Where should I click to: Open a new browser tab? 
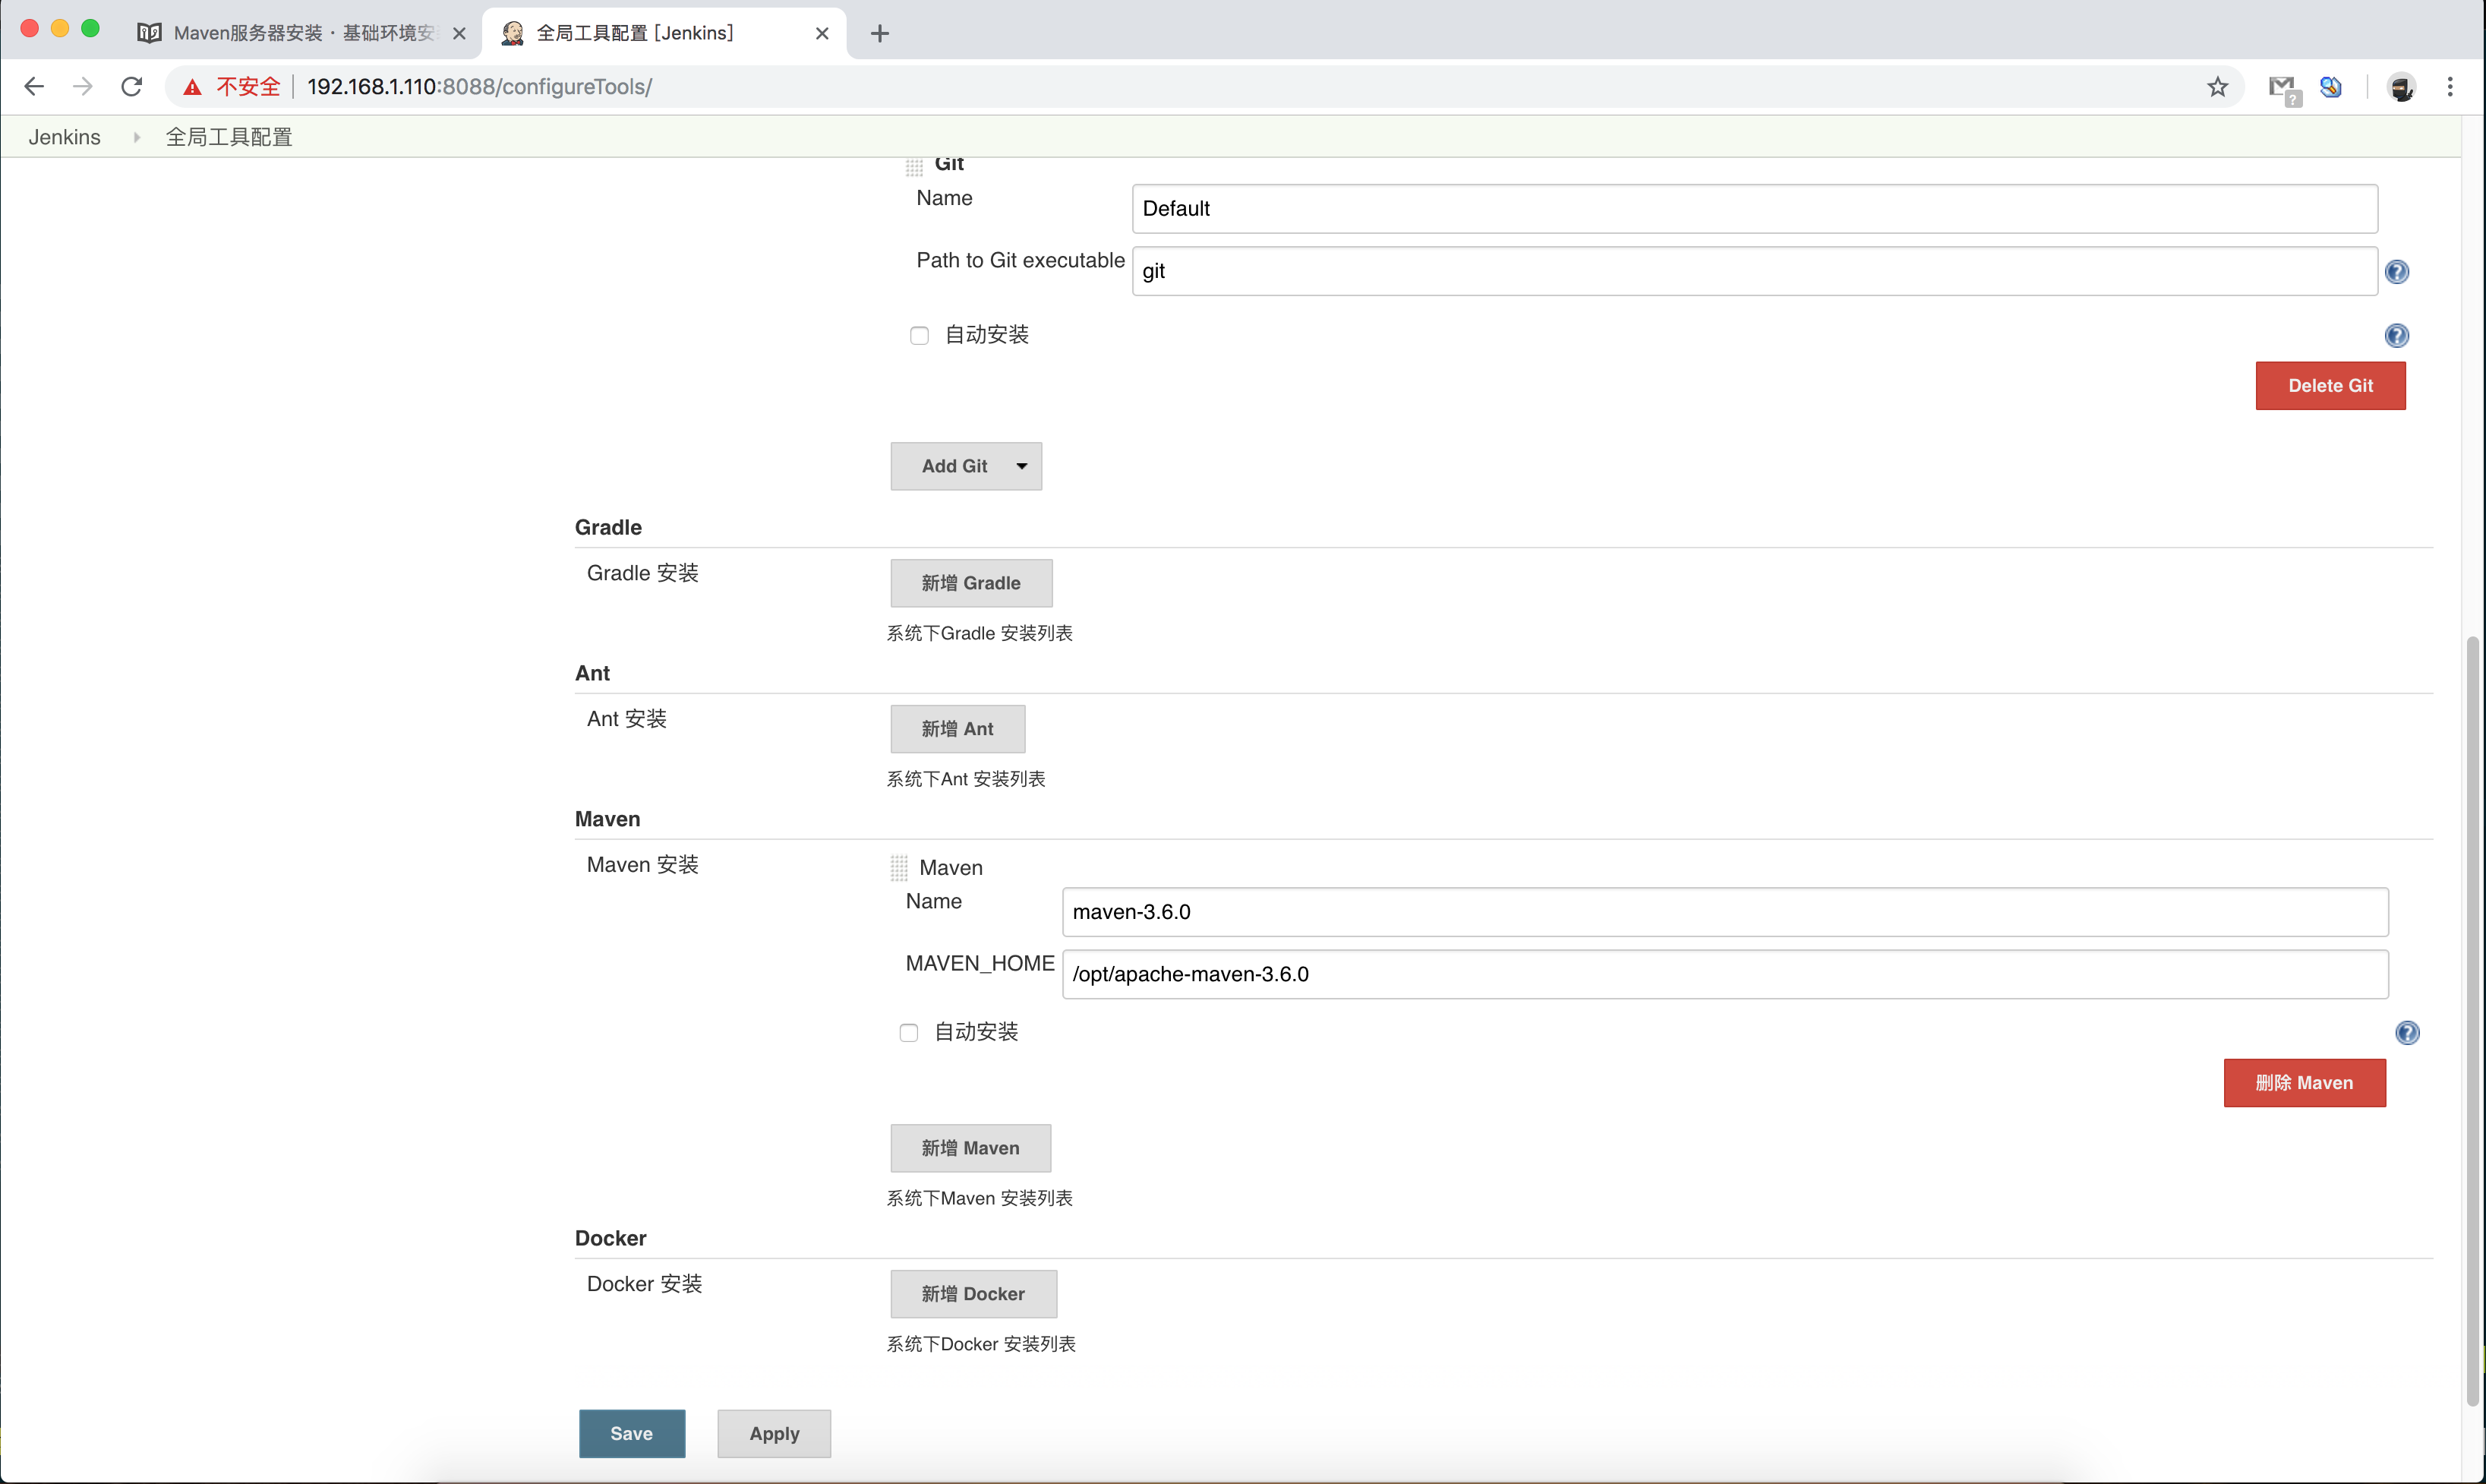pos(879,33)
